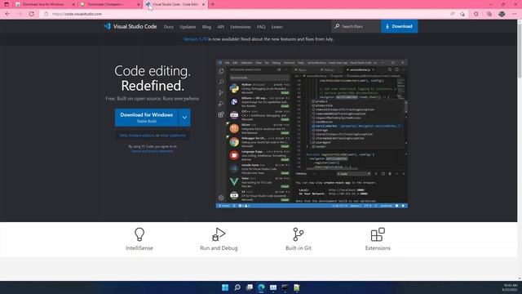The image size is (522, 294).
Task: Click the page vertical scrollbar
Action: (x=520, y=50)
